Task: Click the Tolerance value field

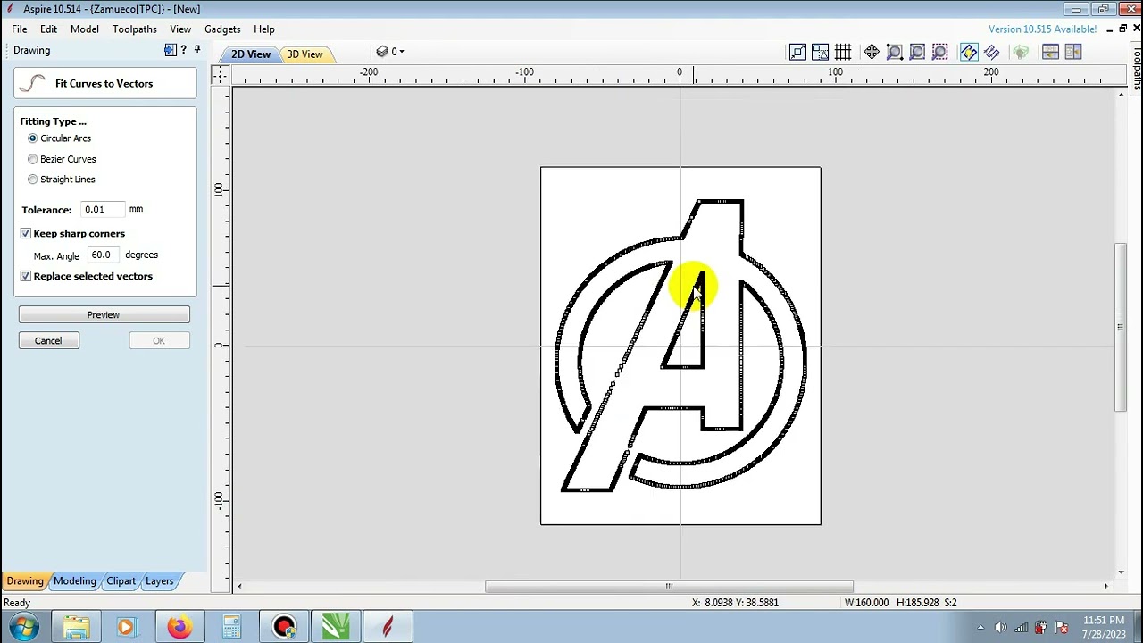Action: pos(103,209)
